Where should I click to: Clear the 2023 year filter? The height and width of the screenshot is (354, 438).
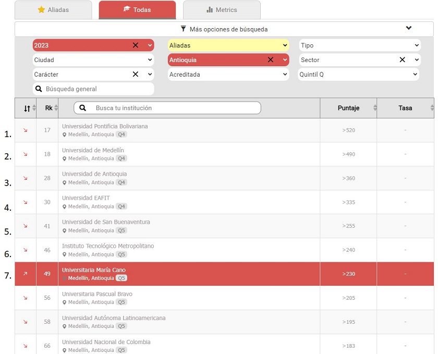click(x=136, y=45)
